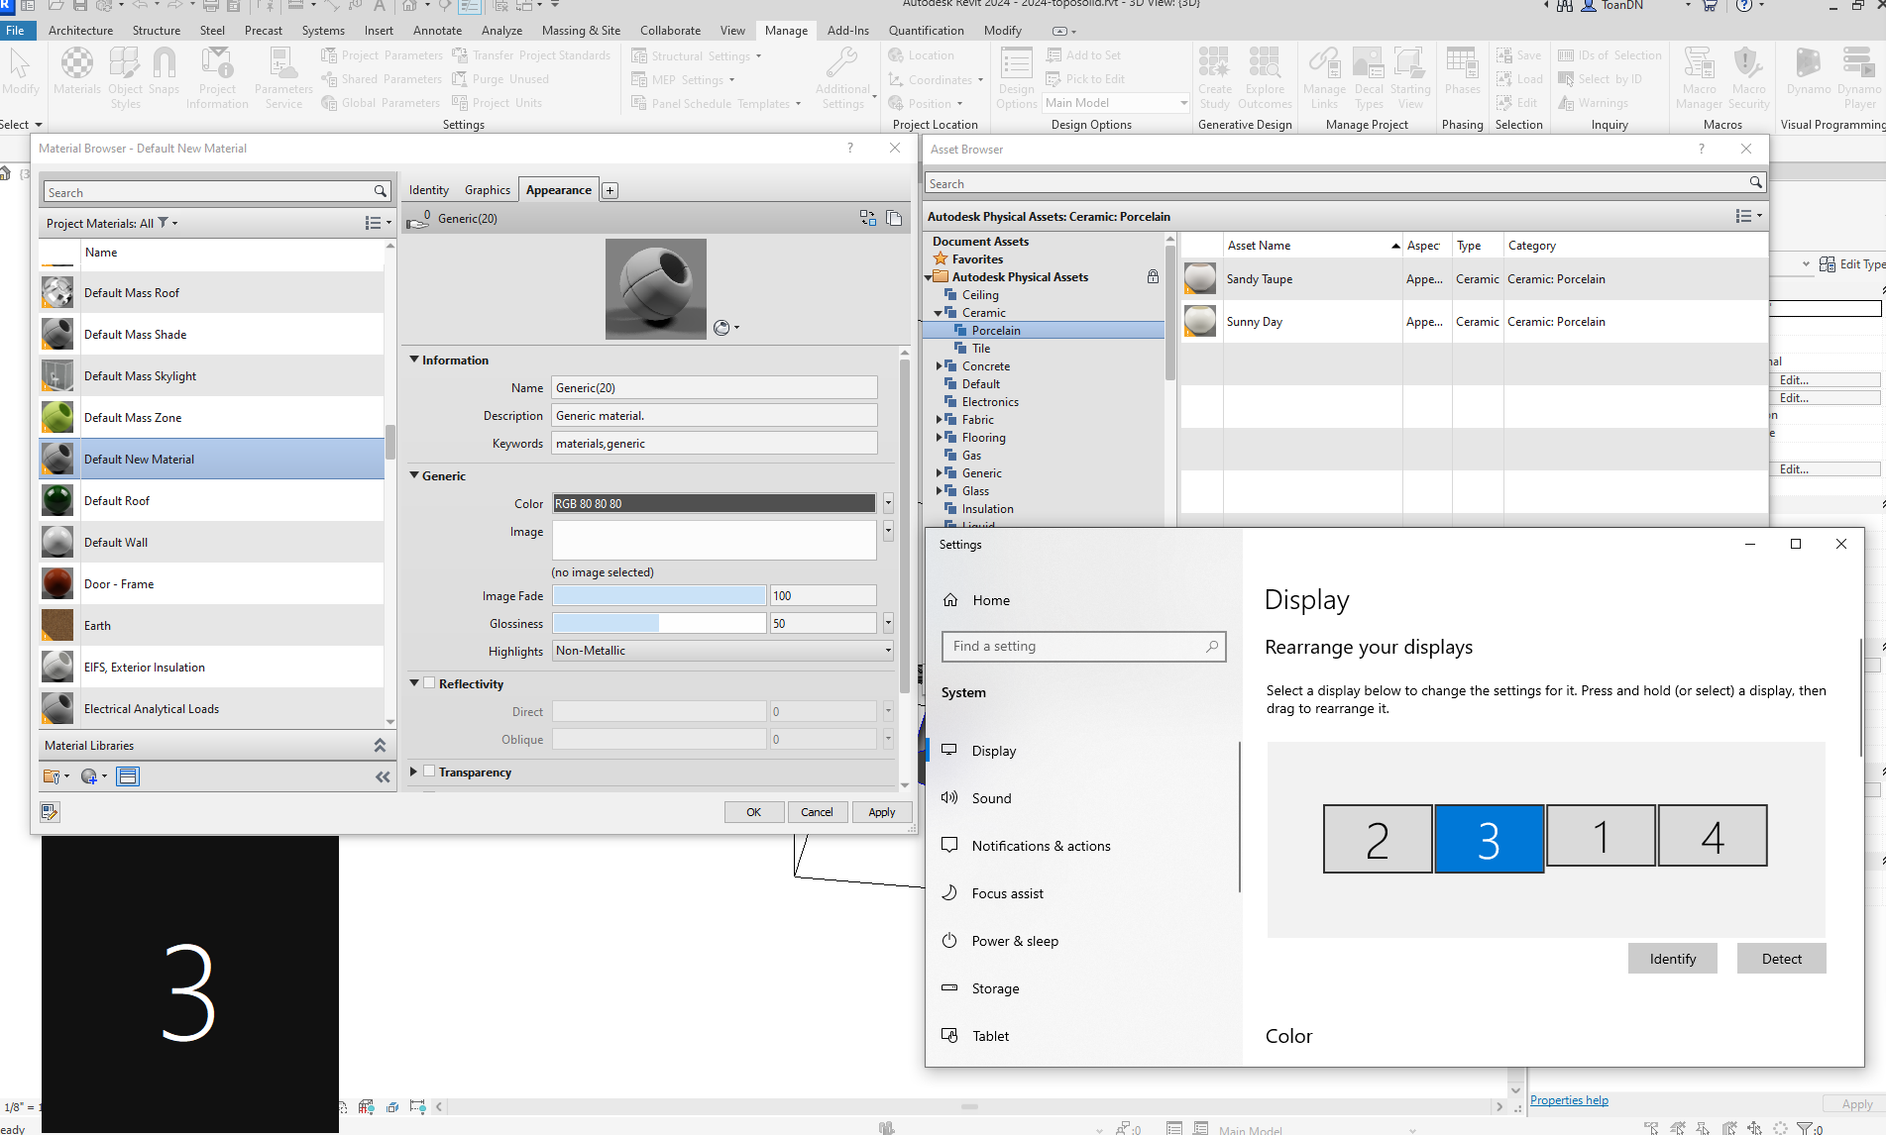Open the Phases tool
Viewport: 1886px width, 1135px height.
(1462, 73)
